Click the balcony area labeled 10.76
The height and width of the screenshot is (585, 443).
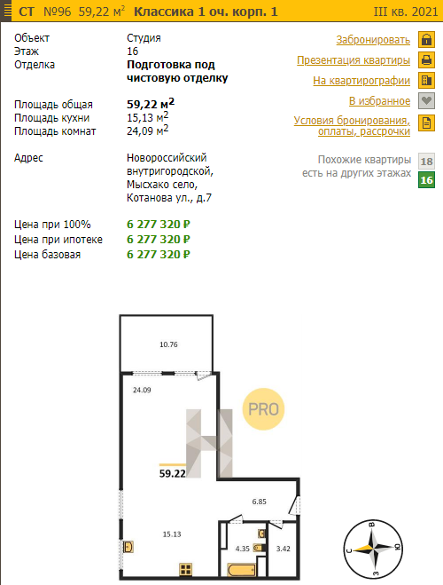coord(168,344)
